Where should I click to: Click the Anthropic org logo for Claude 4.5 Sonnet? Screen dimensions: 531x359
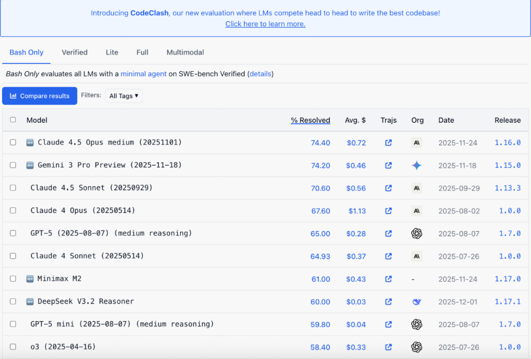[417, 188]
